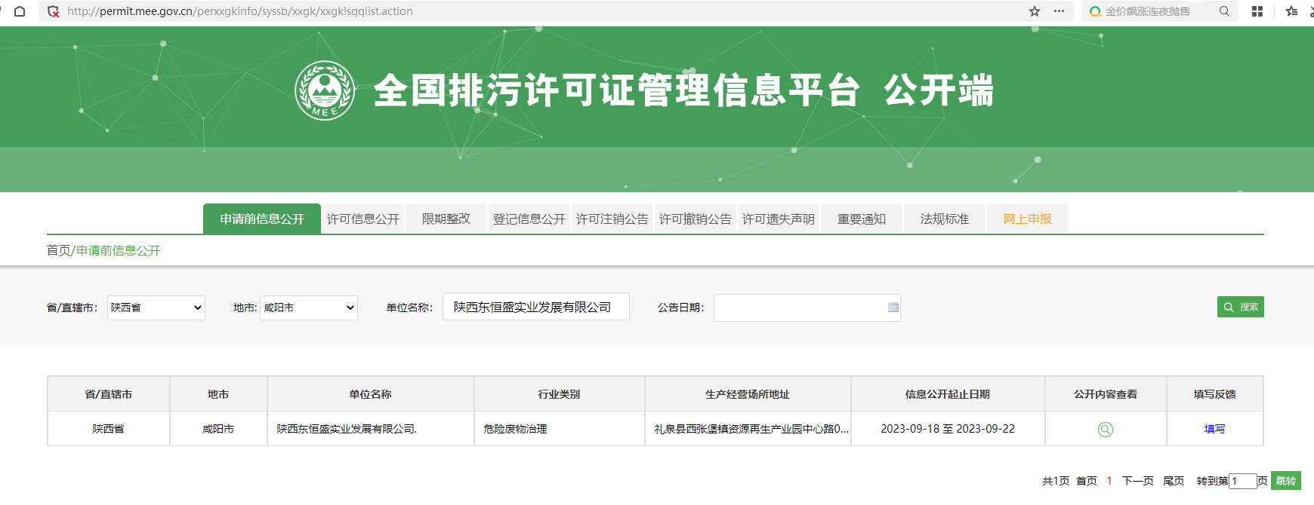
Task: Click the page number jump input
Action: tap(1243, 481)
